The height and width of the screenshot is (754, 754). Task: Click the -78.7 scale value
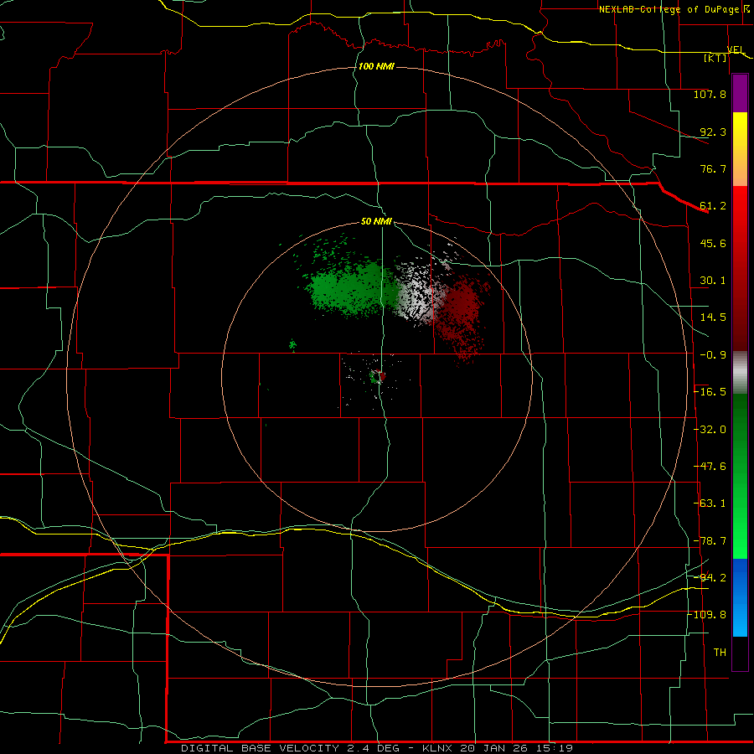(710, 541)
